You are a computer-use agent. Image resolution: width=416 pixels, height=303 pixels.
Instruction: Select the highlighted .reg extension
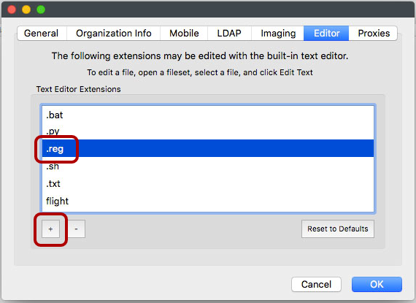pyautogui.click(x=208, y=148)
